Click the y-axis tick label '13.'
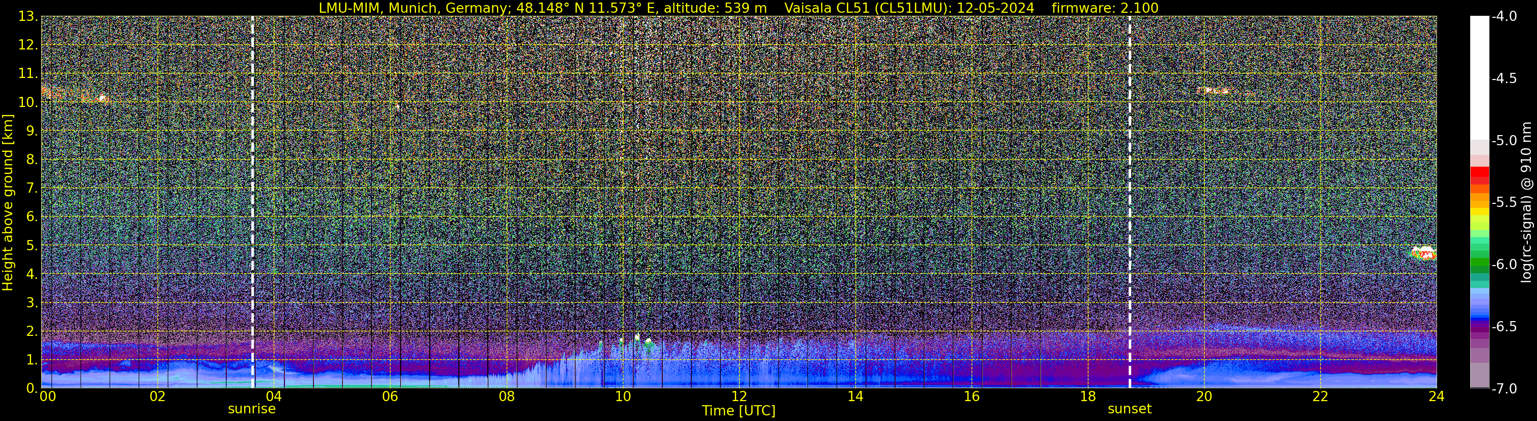 click(x=28, y=17)
